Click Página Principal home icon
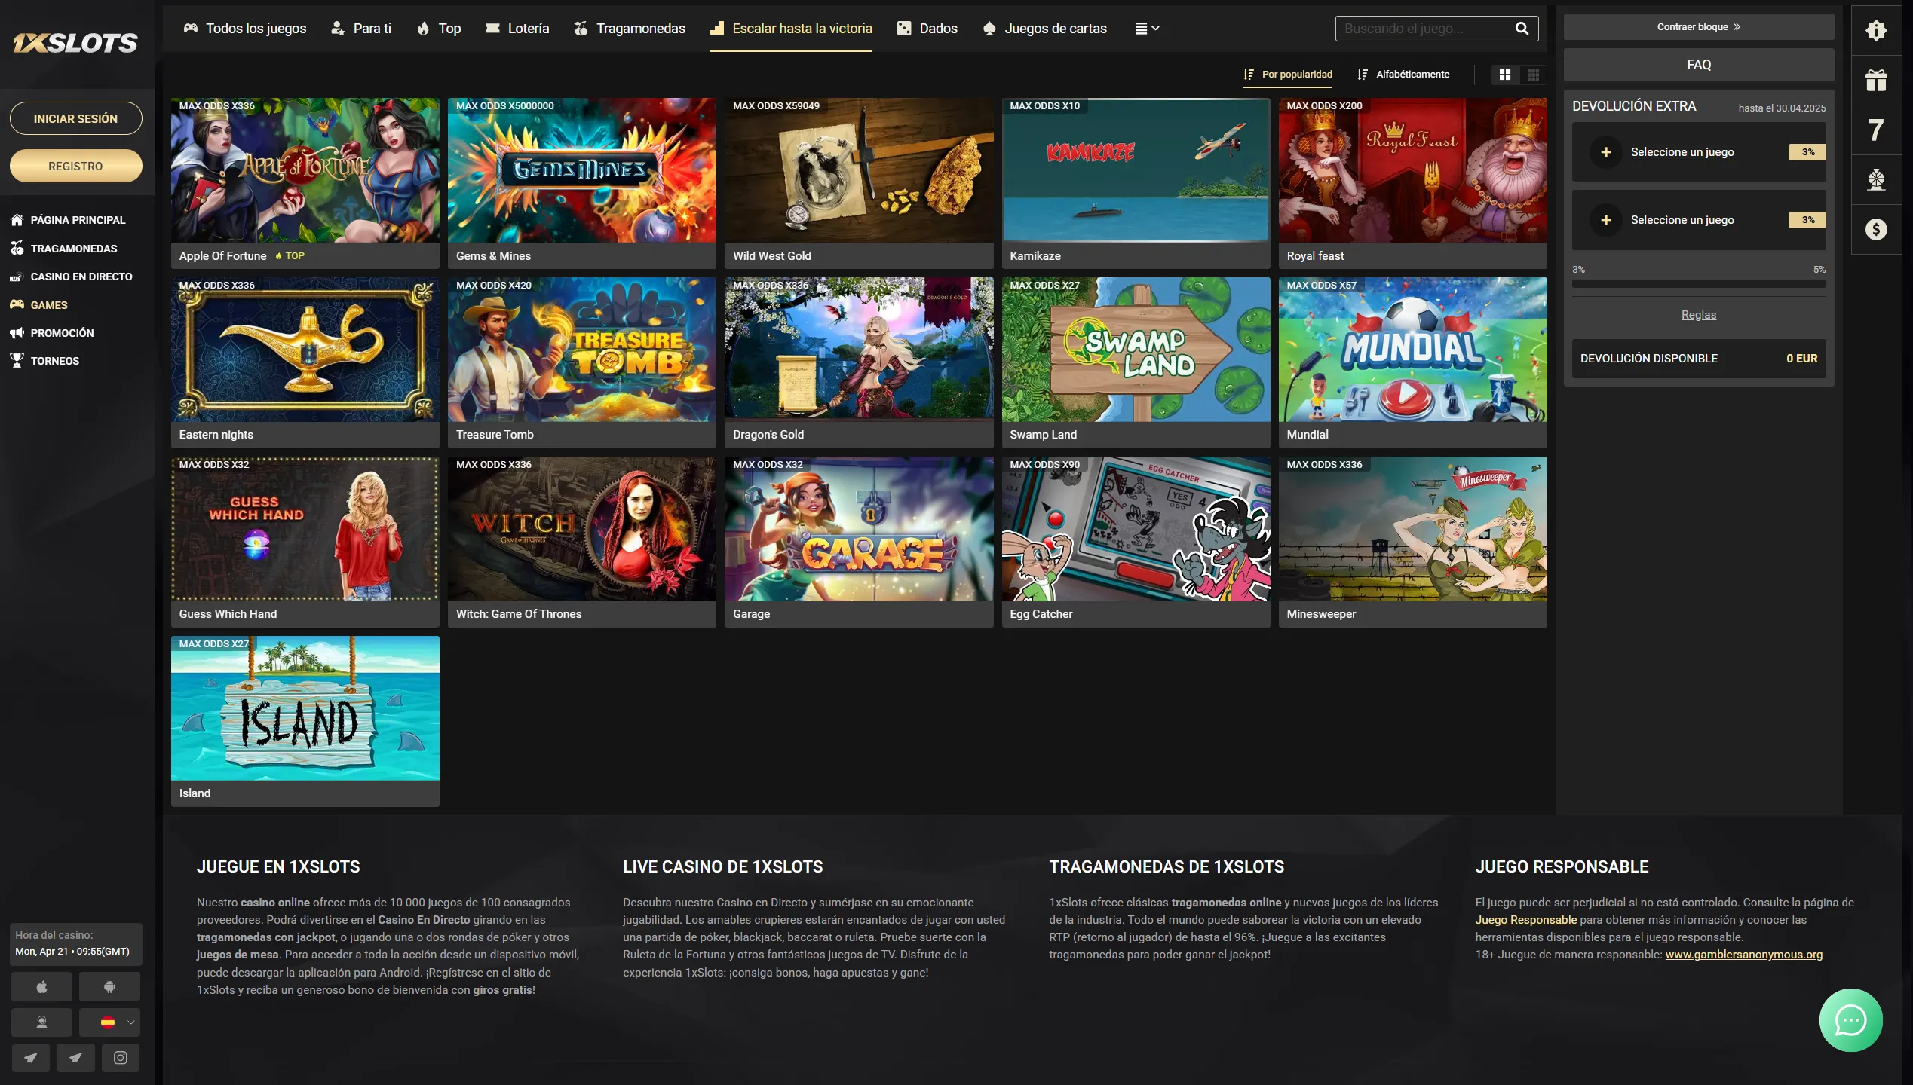1913x1085 pixels. pos(17,220)
